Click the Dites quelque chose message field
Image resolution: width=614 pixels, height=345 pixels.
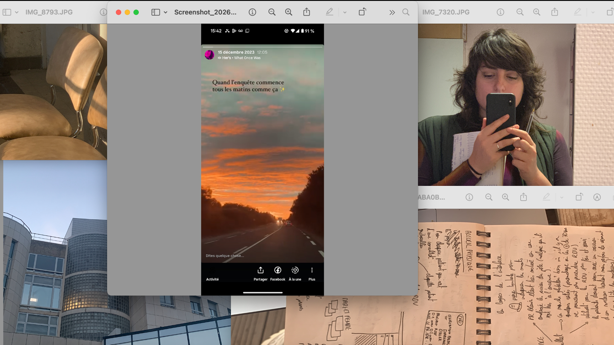[x=225, y=256]
